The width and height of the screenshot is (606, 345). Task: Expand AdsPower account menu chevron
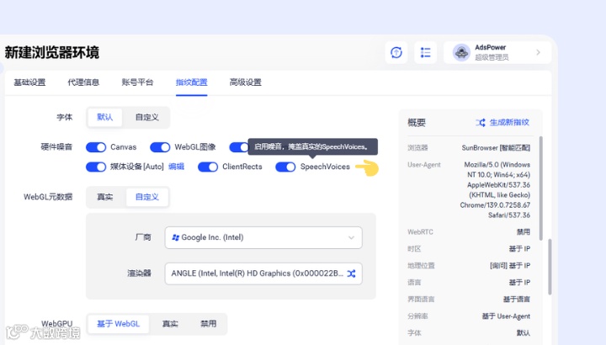point(538,52)
